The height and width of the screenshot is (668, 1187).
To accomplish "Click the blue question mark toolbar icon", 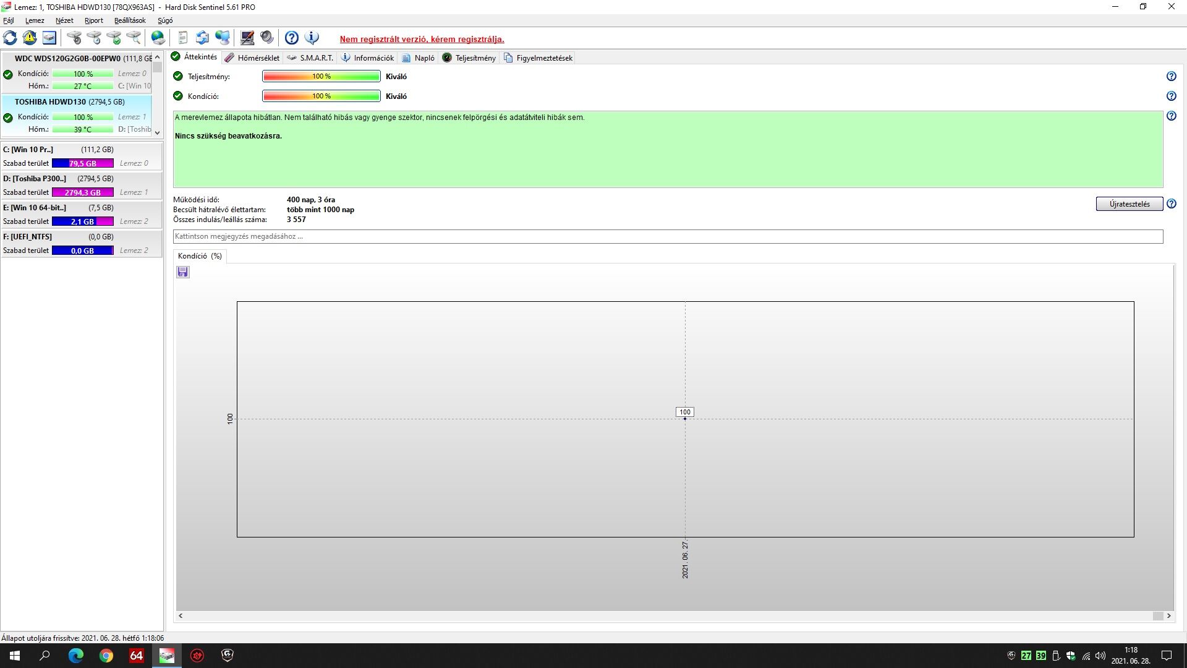I will [292, 38].
